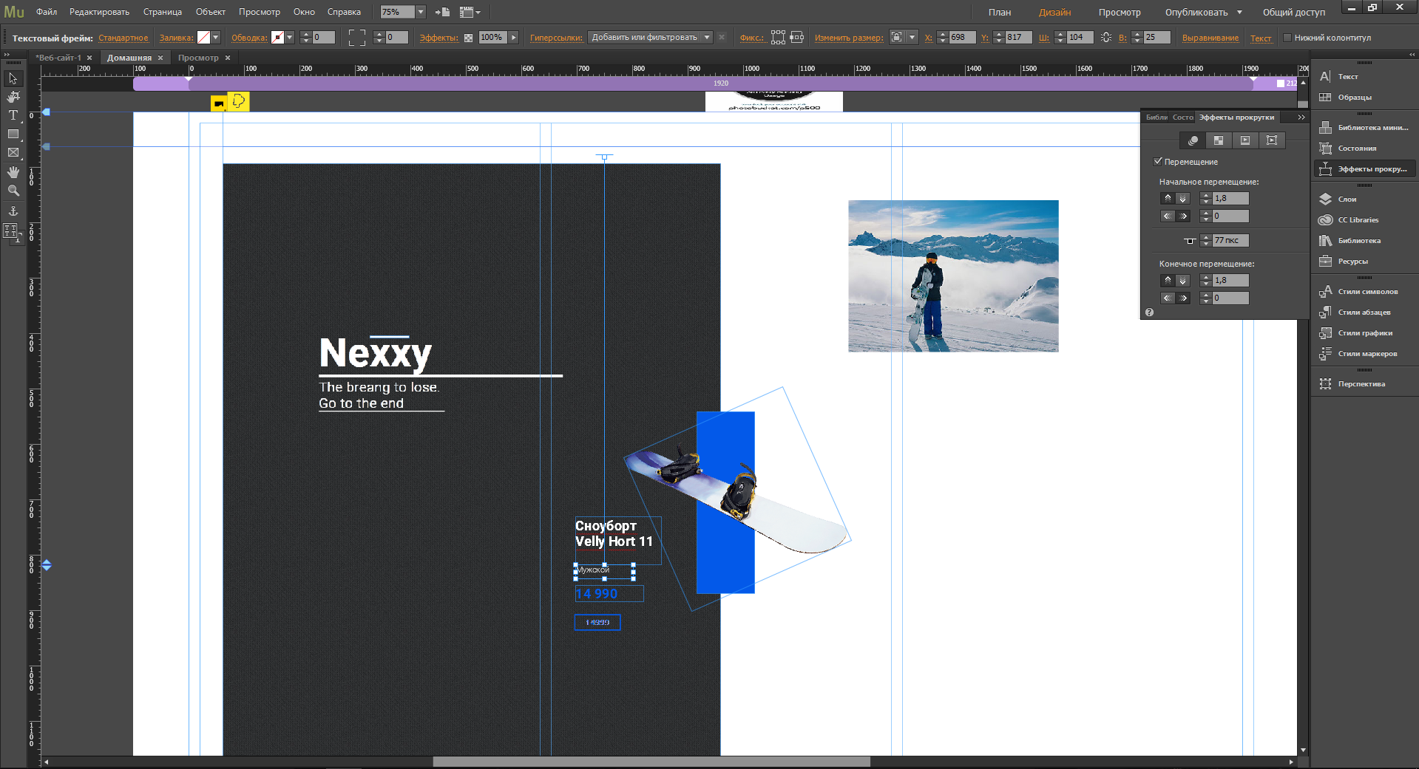Select the Selection arrow tool
The height and width of the screenshot is (769, 1419).
pos(13,78)
